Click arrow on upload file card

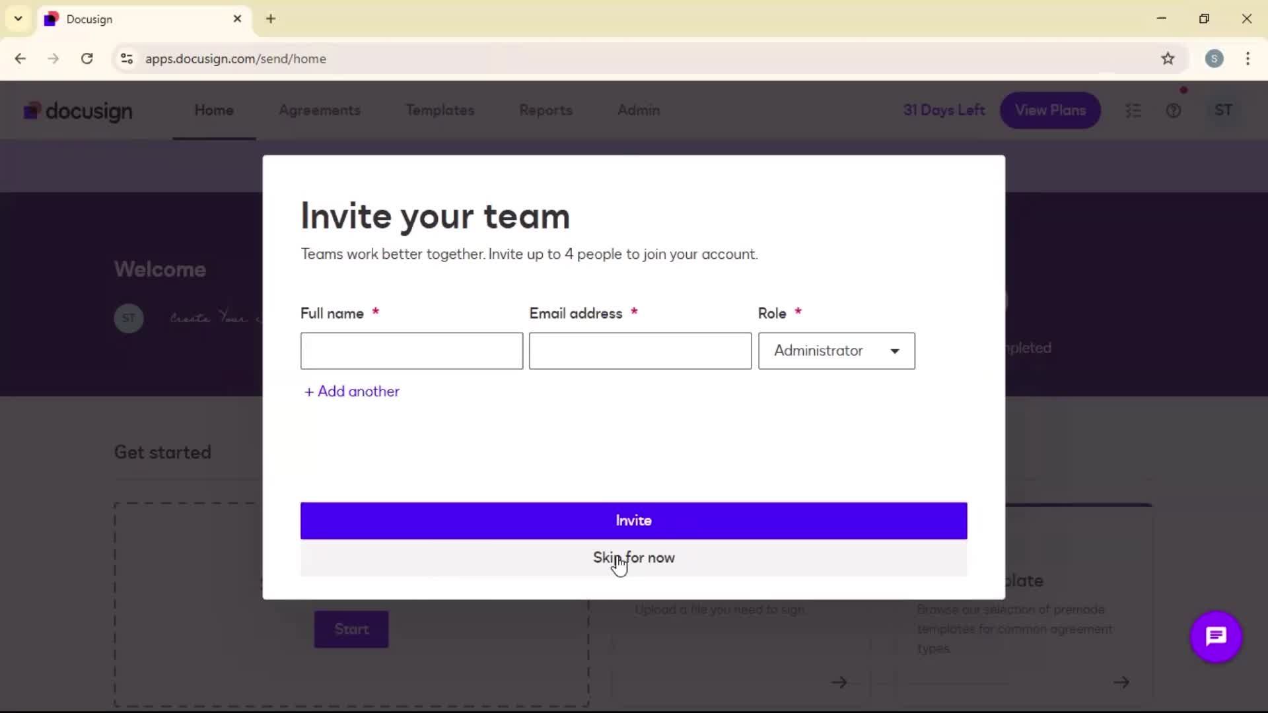pyautogui.click(x=839, y=682)
